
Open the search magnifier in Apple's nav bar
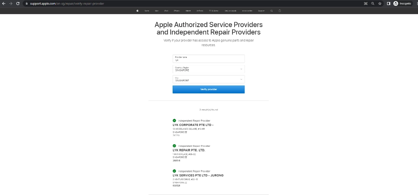point(272,11)
